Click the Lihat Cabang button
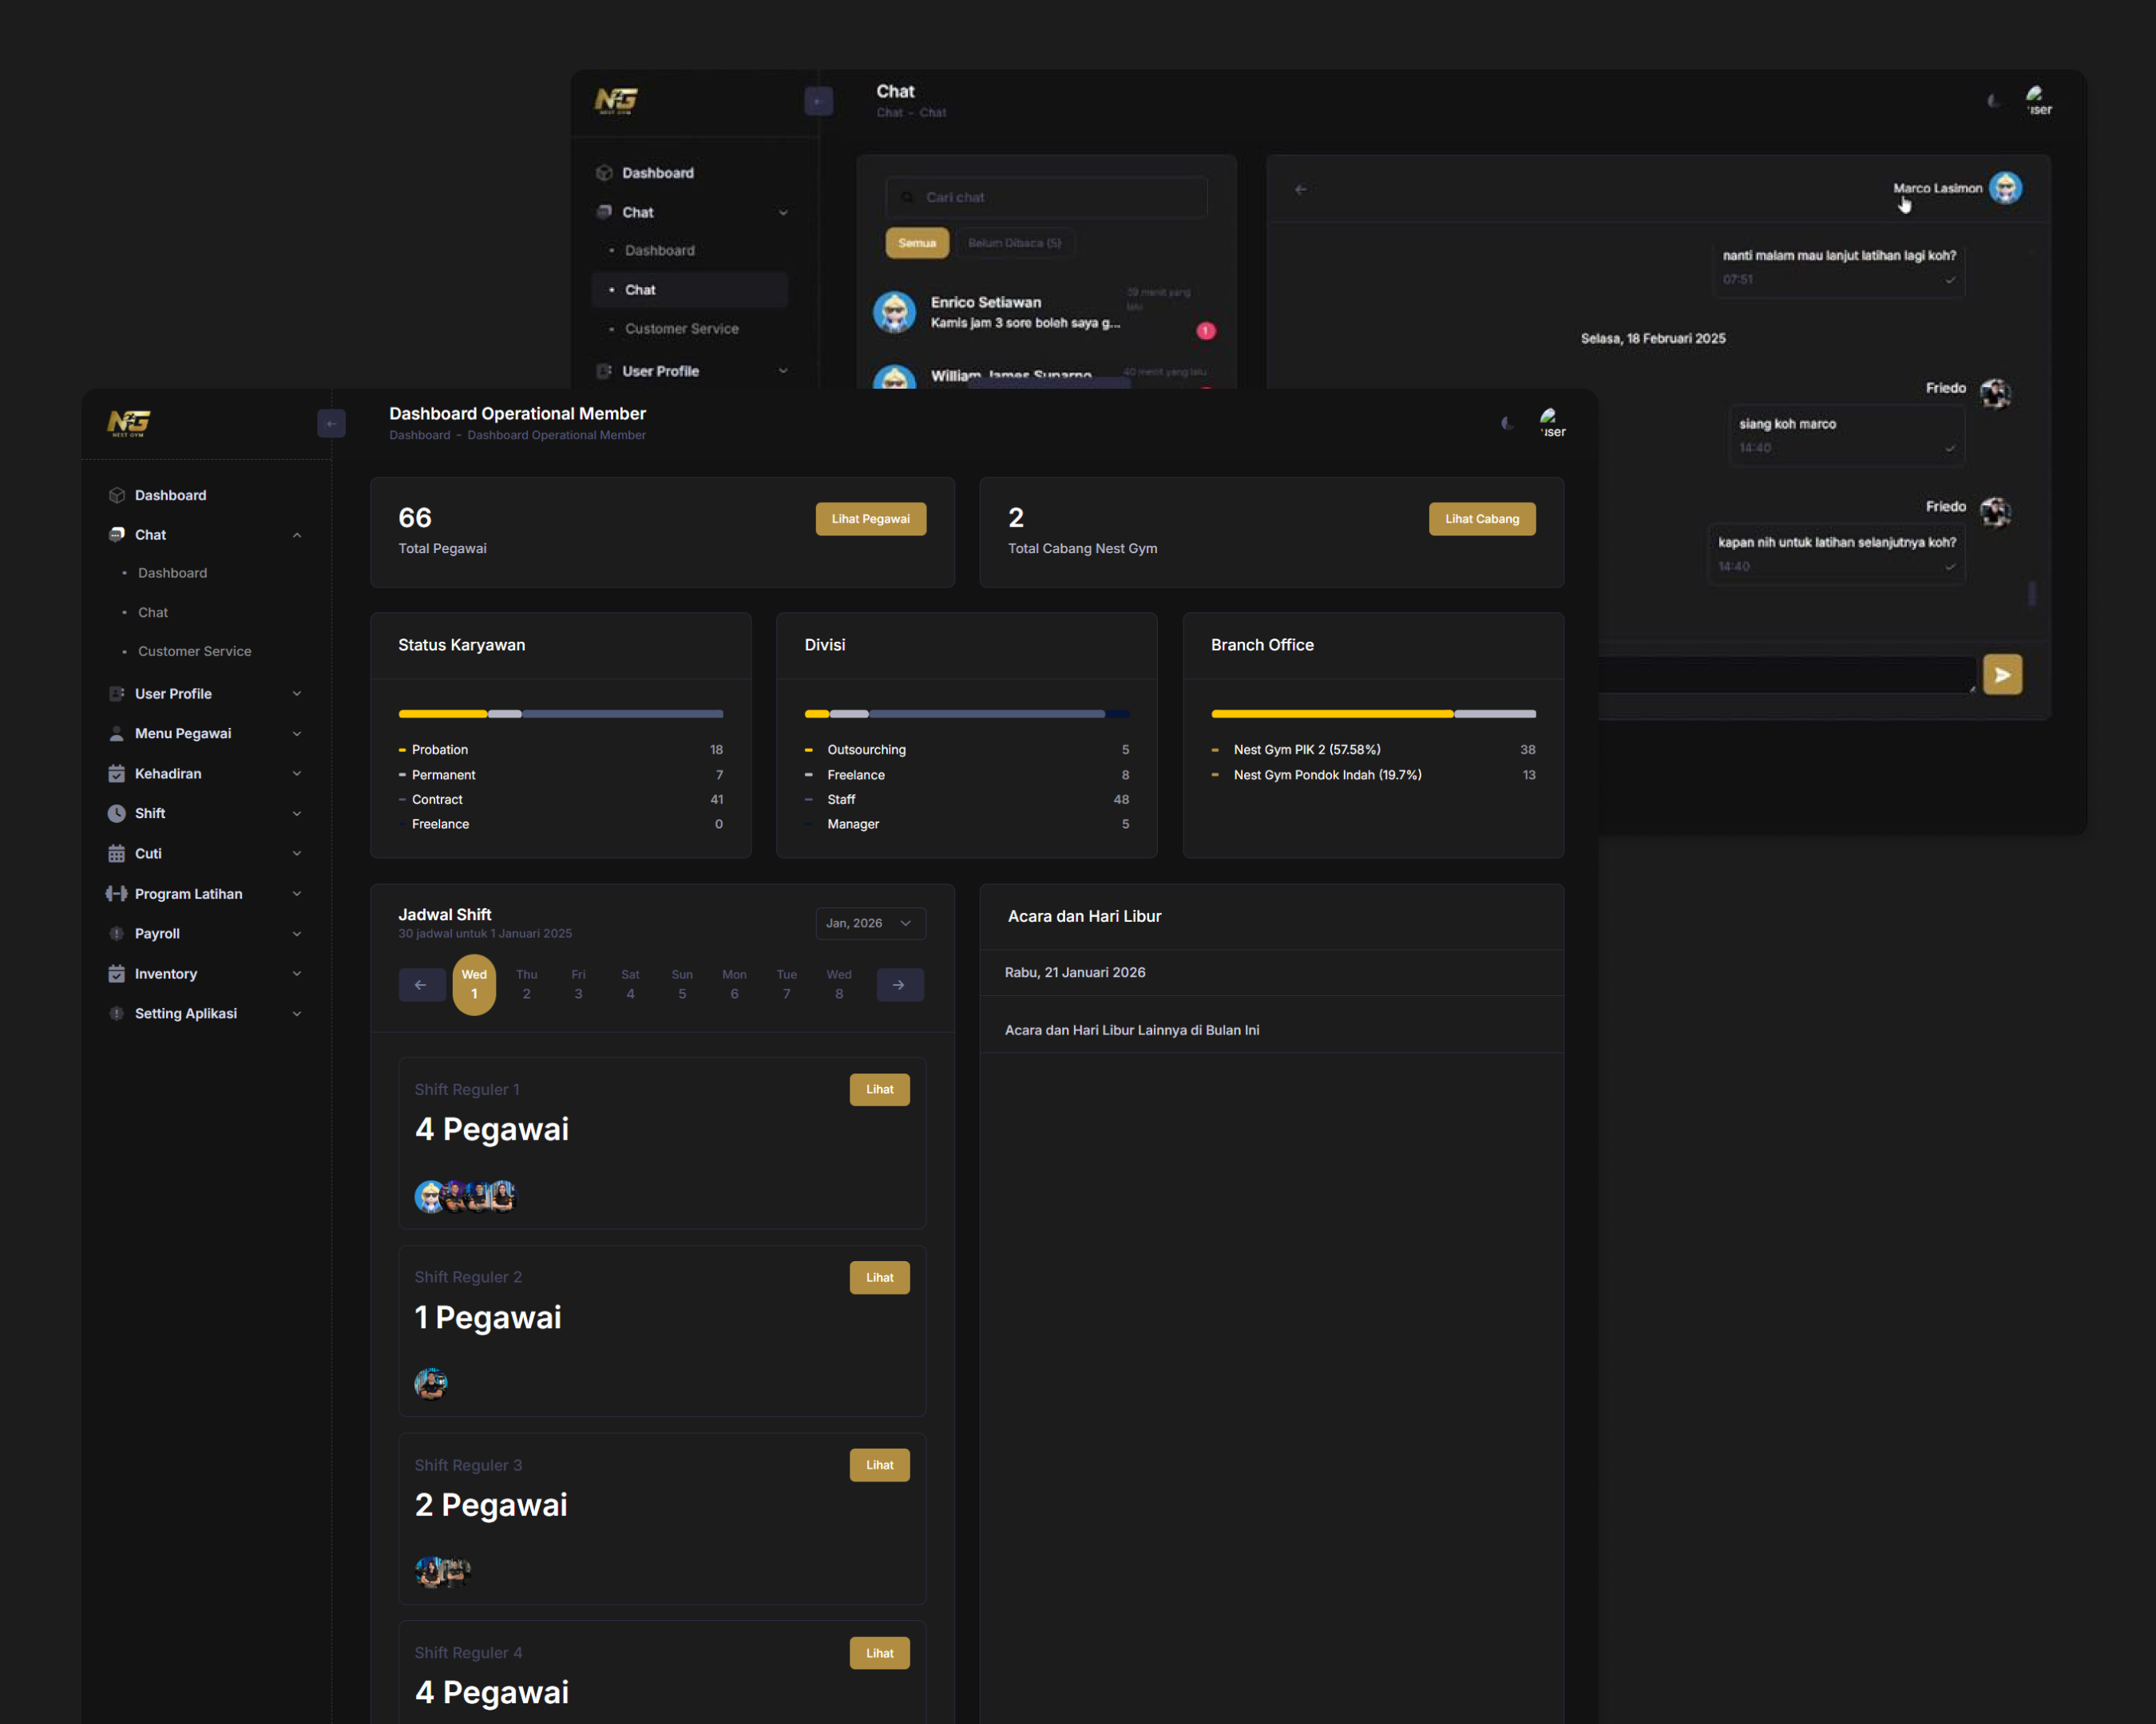 1481,519
